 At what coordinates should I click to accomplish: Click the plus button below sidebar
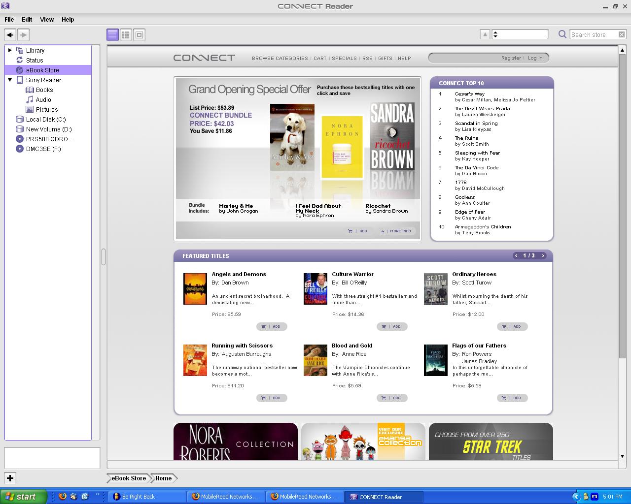pos(10,478)
